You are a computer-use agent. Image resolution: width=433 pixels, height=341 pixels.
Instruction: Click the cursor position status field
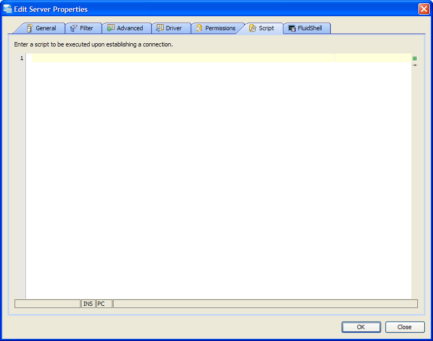click(x=48, y=304)
